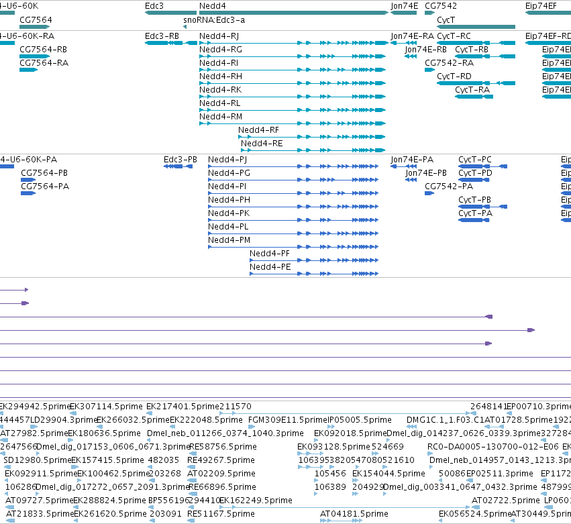Select protein Jon74E-PA
The image size is (571, 524).
pos(412,160)
